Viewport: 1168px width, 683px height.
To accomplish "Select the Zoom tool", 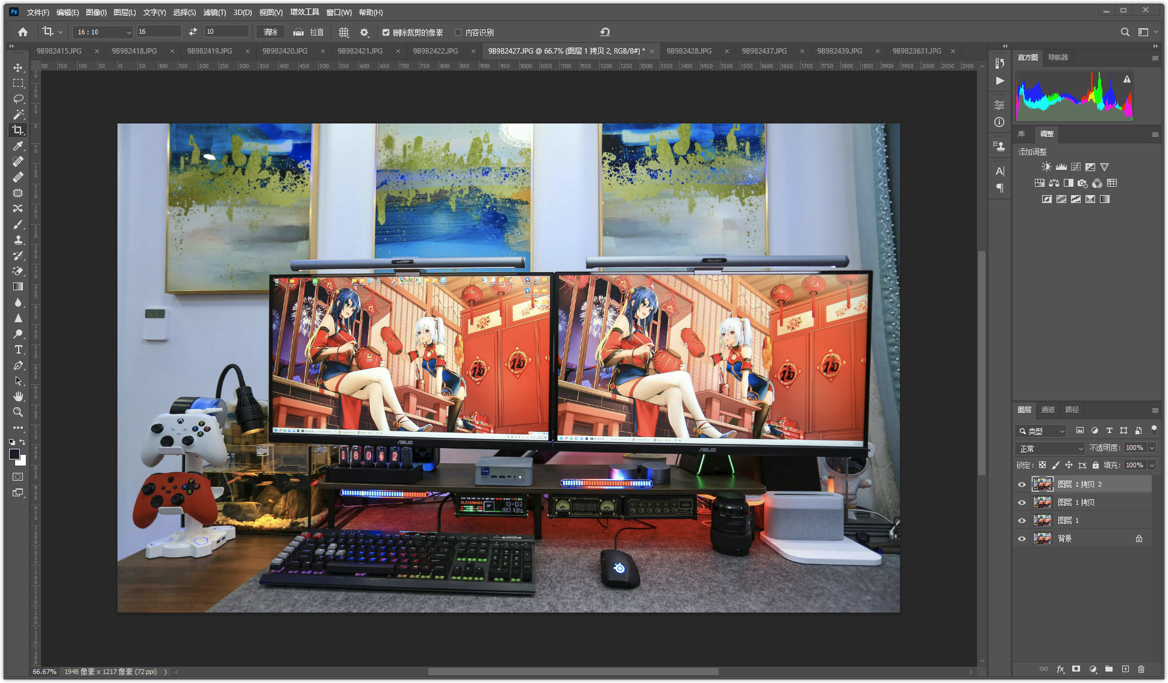I will click(x=18, y=413).
